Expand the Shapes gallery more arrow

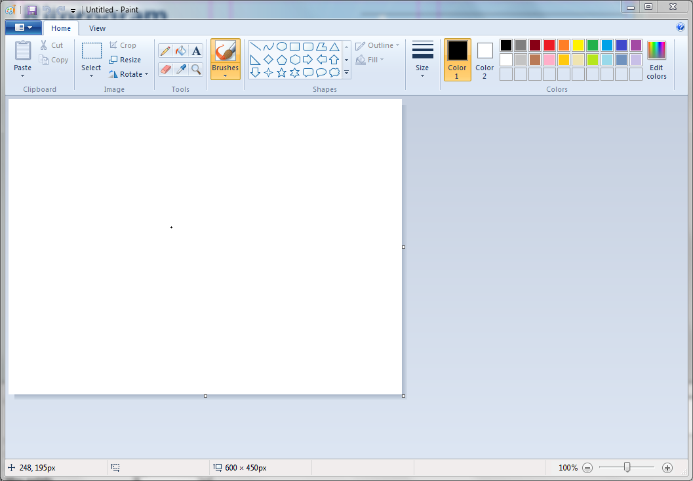tap(346, 73)
